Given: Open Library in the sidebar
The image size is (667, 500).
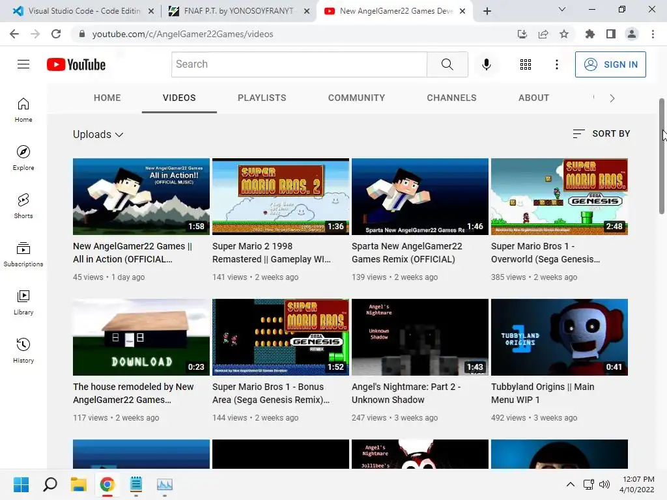Looking at the screenshot, I should coord(23,302).
